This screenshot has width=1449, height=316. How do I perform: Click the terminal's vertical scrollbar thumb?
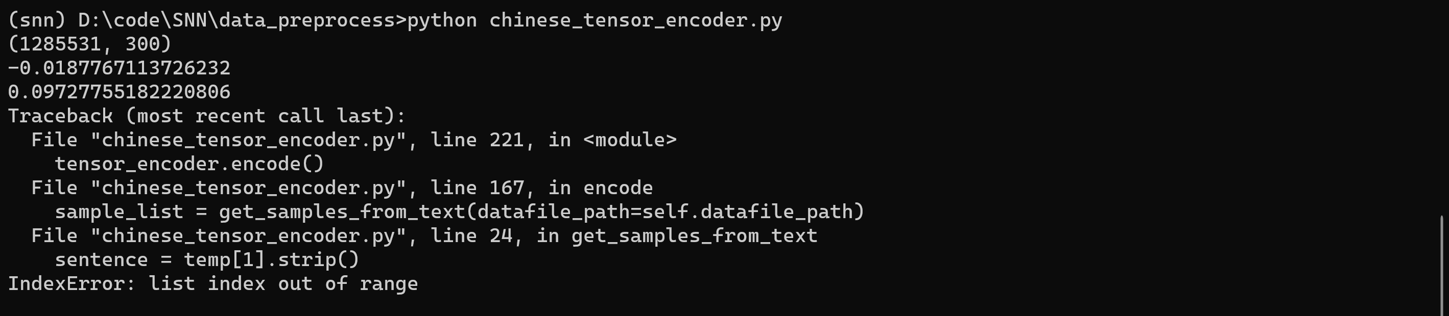[1442, 264]
